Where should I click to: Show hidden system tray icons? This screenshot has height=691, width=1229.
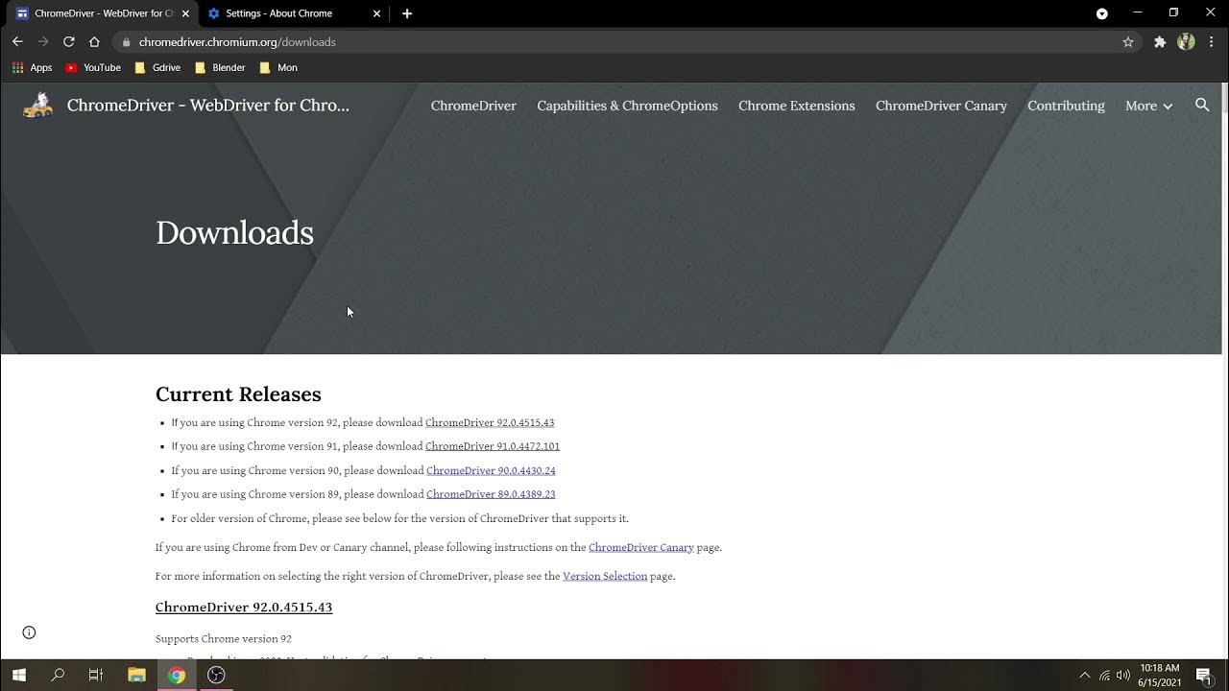pos(1085,675)
